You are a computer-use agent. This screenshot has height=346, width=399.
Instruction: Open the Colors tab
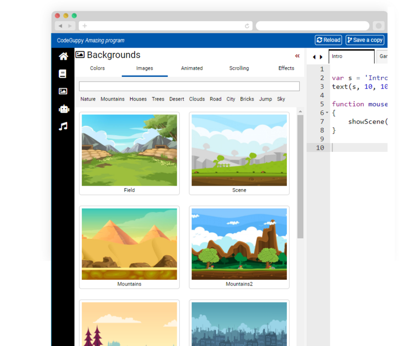point(97,68)
